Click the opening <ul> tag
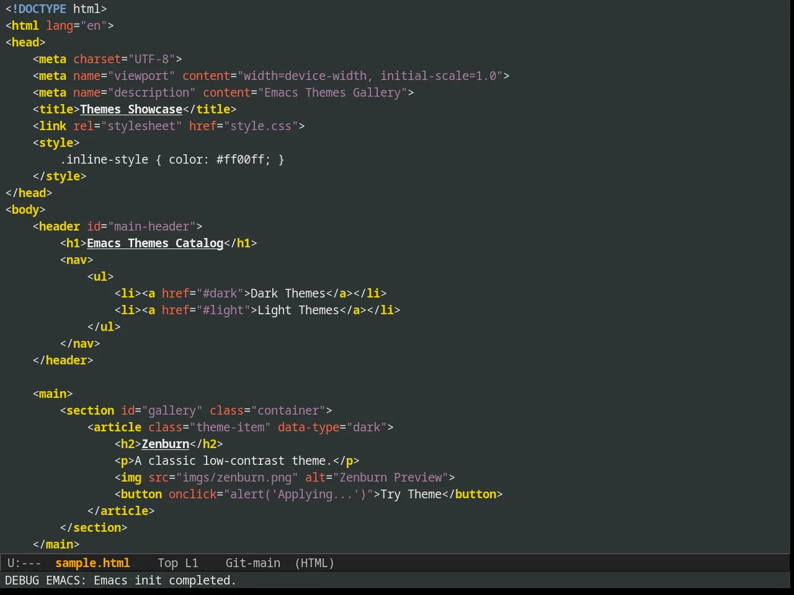 click(x=100, y=276)
